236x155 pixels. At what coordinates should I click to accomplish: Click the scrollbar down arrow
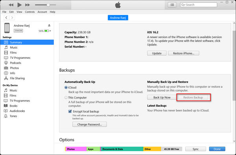coord(234,141)
